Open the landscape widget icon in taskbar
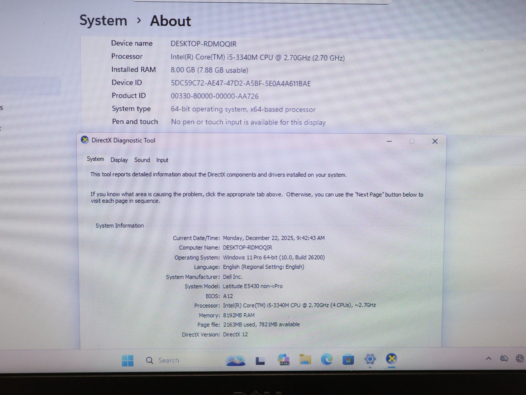Screen dimensions: 526x395 [236, 360]
